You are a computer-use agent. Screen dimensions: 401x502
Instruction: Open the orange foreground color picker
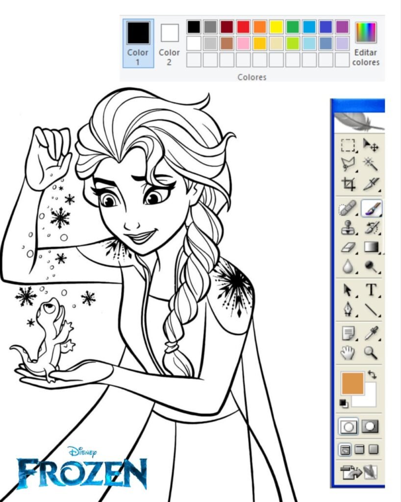pyautogui.click(x=352, y=383)
